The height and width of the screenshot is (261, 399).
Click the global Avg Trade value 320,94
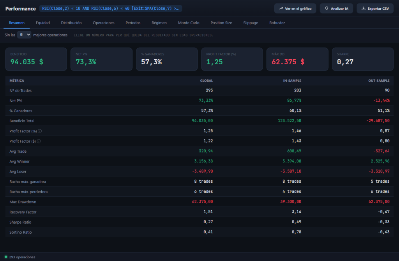(x=206, y=151)
